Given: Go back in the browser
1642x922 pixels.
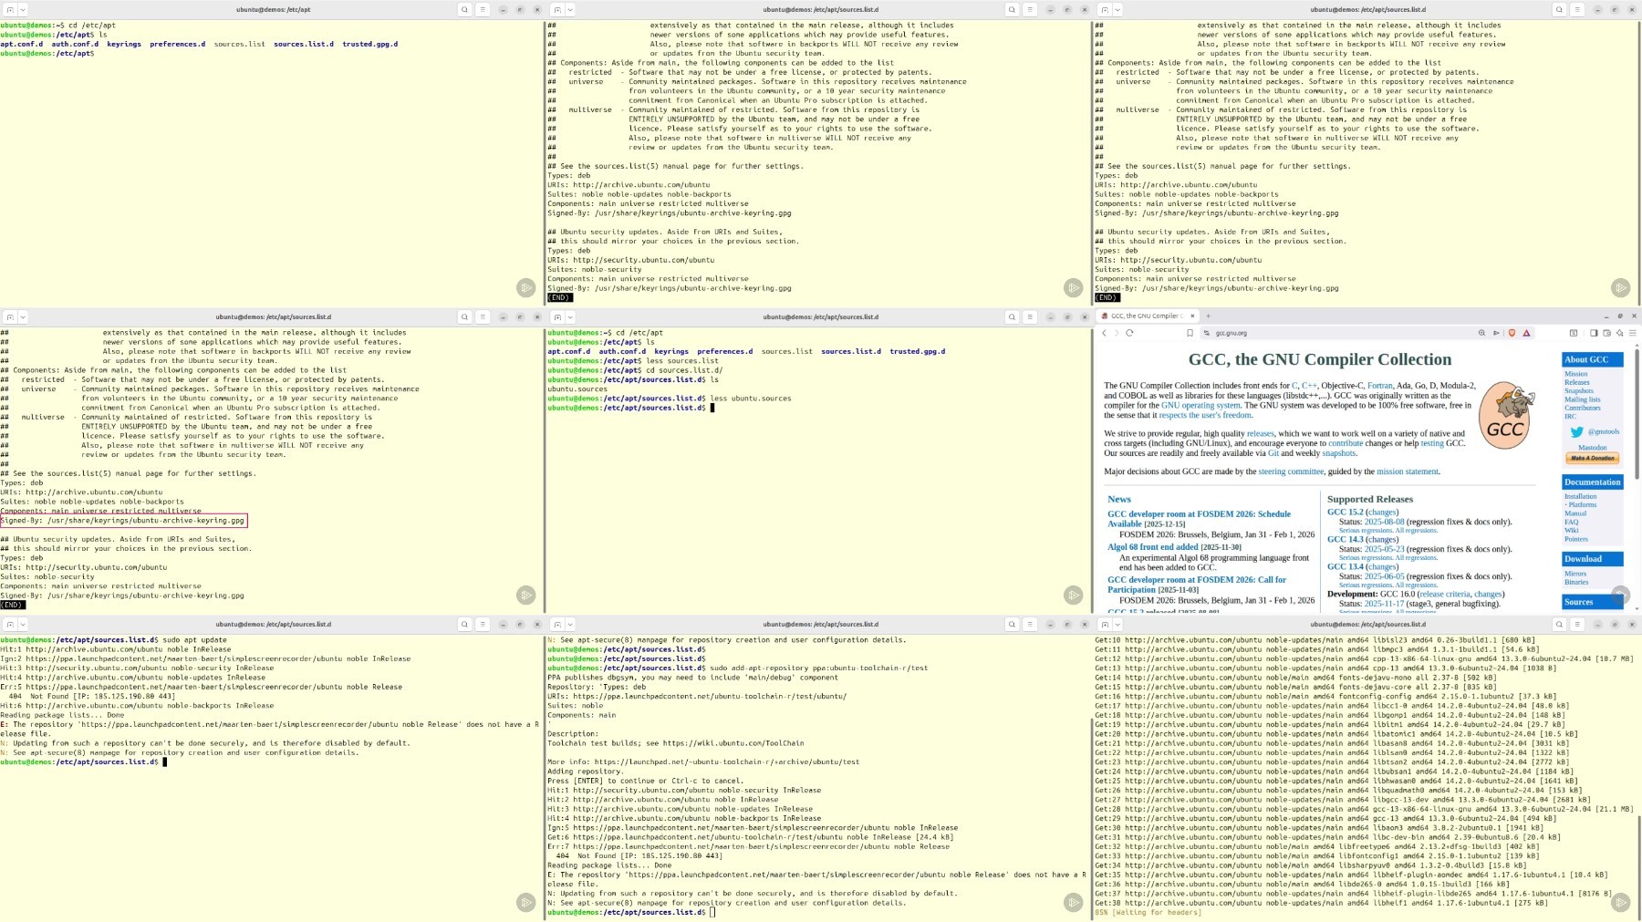Looking at the screenshot, I should (x=1104, y=333).
